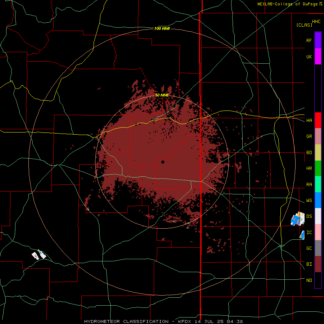324x324 pixels.
Task: Click the UK magenta legend color block
Action: coord(318,57)
